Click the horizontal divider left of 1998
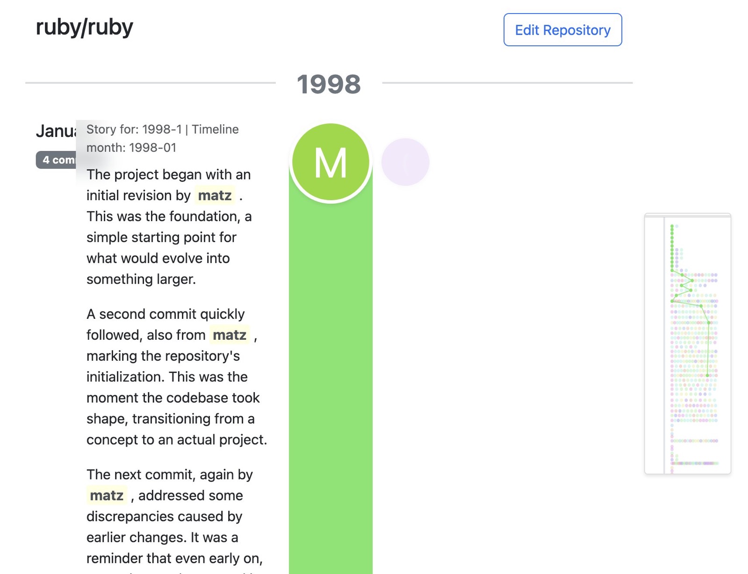Viewport: 748px width, 574px height. 151,83
